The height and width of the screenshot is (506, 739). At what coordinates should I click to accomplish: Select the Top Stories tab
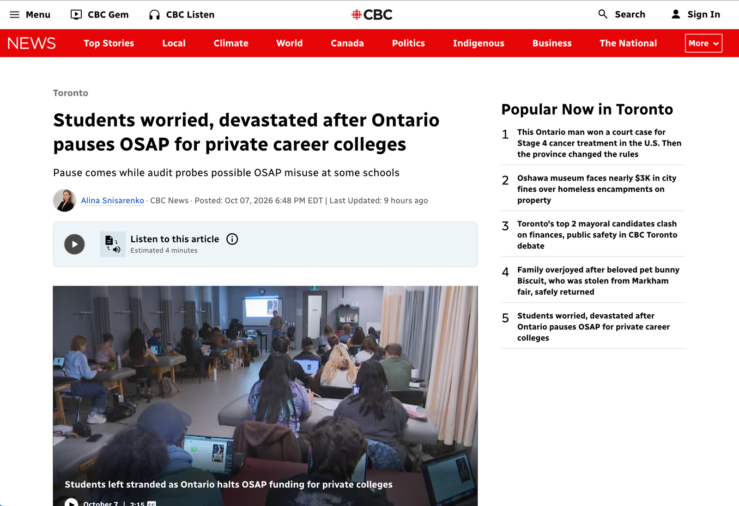click(x=109, y=43)
